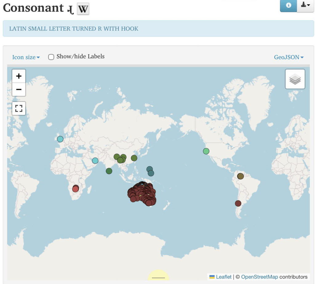315x284 pixels.
Task: Click the red marker in southern Africa
Action: point(75,189)
